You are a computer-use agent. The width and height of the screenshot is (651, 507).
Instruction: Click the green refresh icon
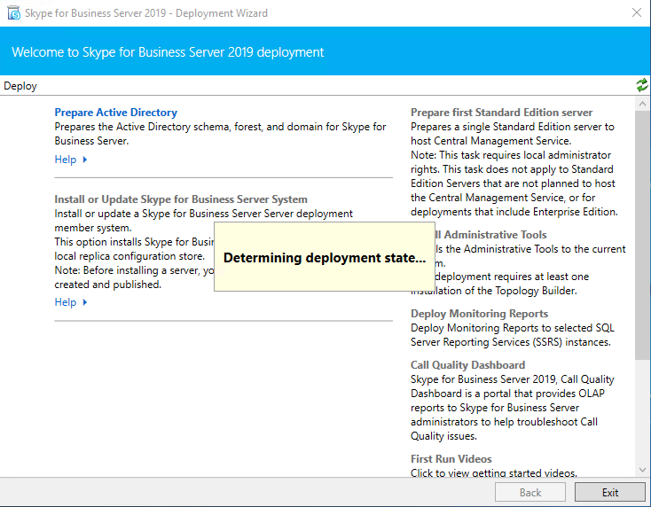641,85
